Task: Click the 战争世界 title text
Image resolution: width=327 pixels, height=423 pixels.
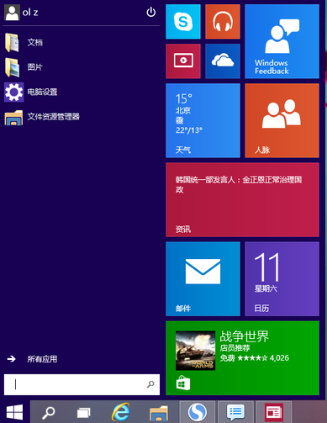Action: 244,336
